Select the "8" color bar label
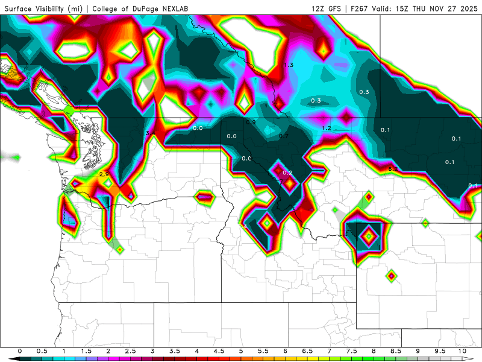Image resolution: width=482 pixels, height=362 pixels. point(374,351)
